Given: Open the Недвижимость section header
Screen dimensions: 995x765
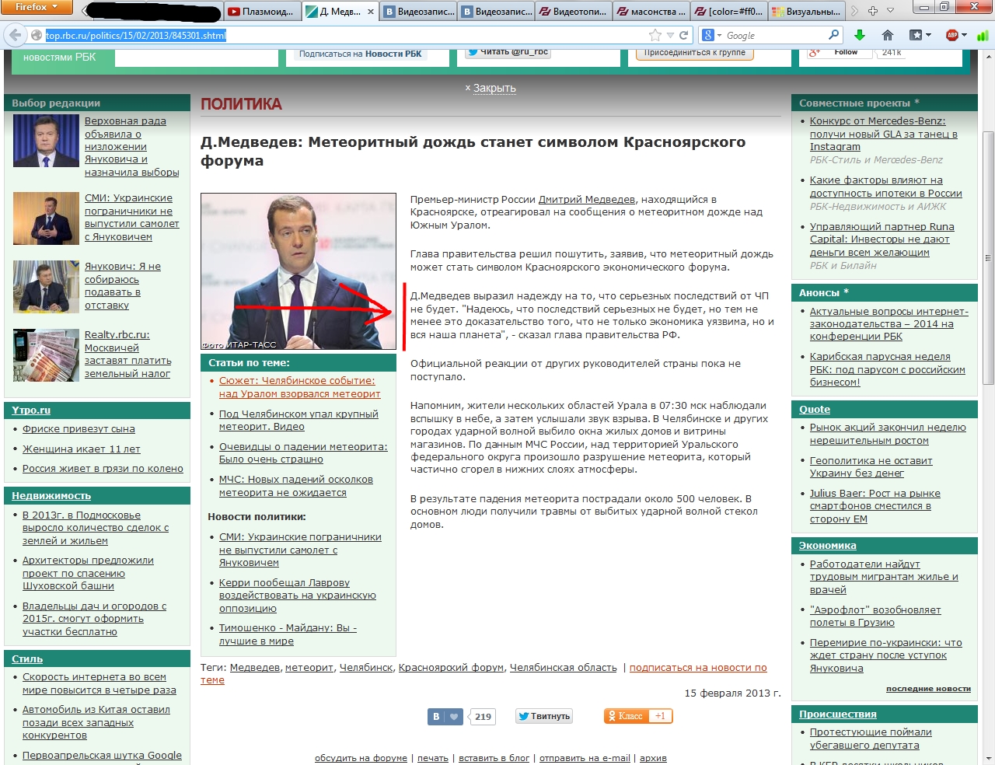Looking at the screenshot, I should (51, 495).
